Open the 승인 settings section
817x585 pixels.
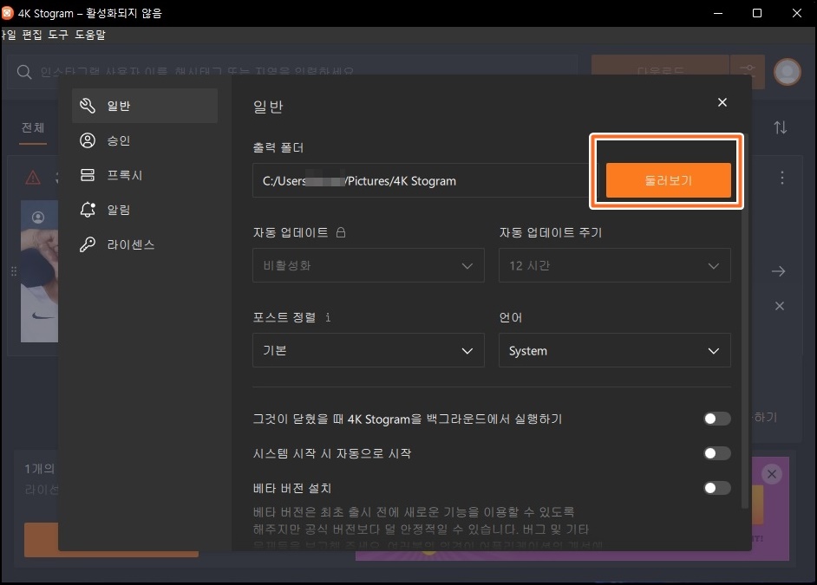[144, 140]
